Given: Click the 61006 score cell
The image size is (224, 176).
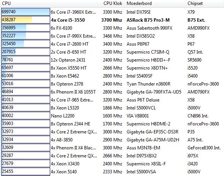Looking at the screenshot, I should click(26, 76).
